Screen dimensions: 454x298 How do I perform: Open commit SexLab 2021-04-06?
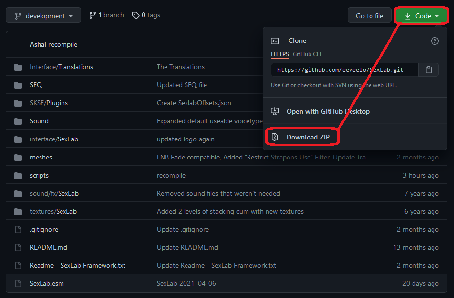[186, 283]
